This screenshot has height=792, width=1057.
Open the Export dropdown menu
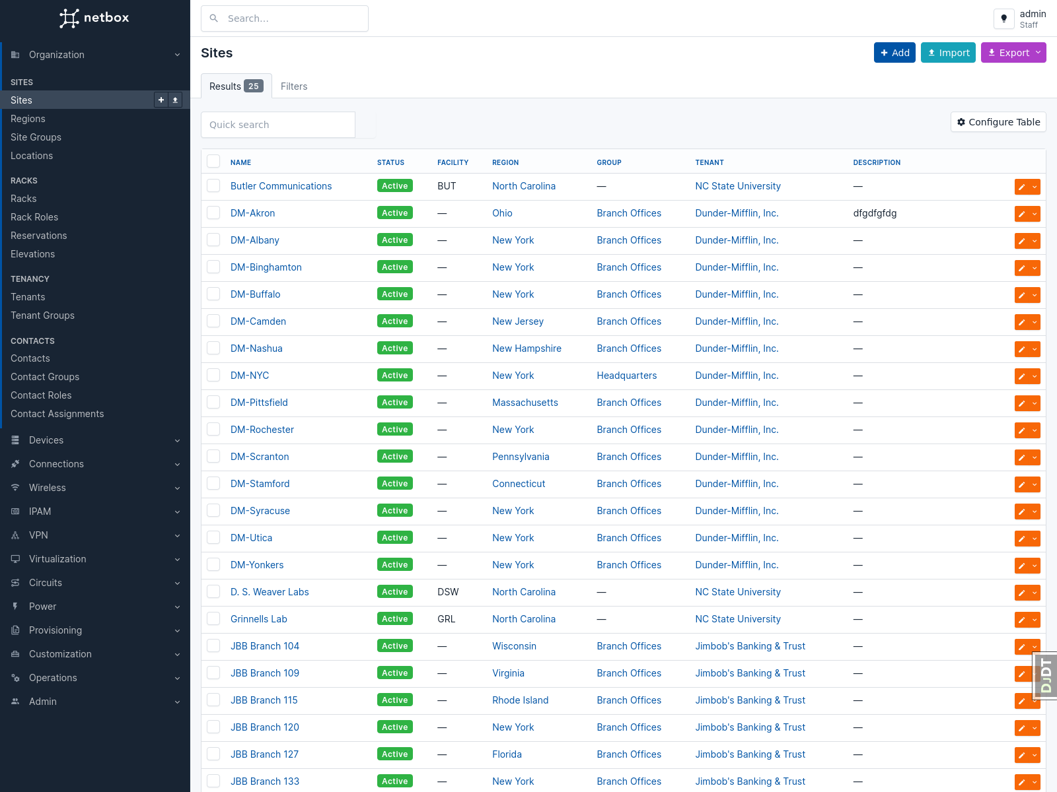[1013, 52]
